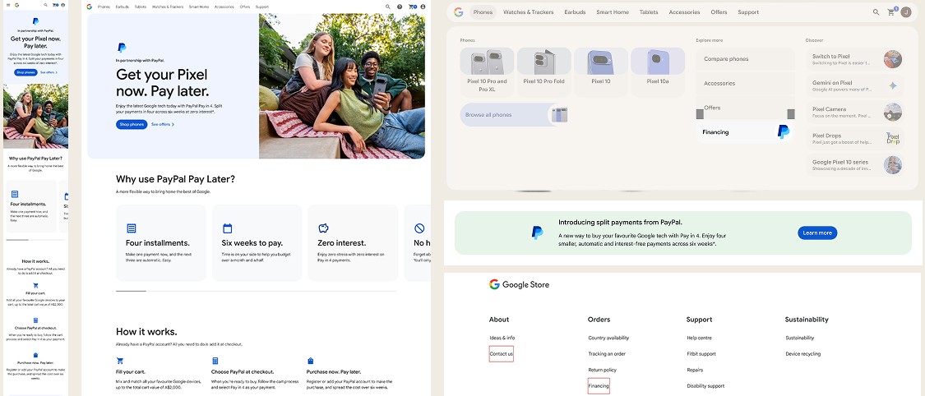Screen dimensions: 925x396
Task: Open Earbuds in the white desktop nav bar
Action: click(123, 7)
